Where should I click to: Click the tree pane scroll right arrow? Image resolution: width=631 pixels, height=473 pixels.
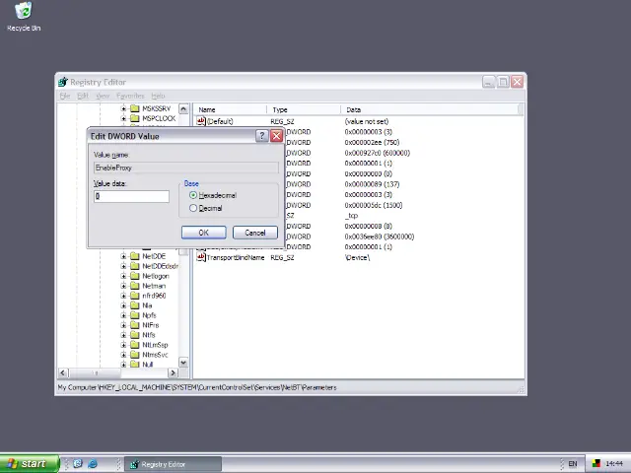(174, 372)
